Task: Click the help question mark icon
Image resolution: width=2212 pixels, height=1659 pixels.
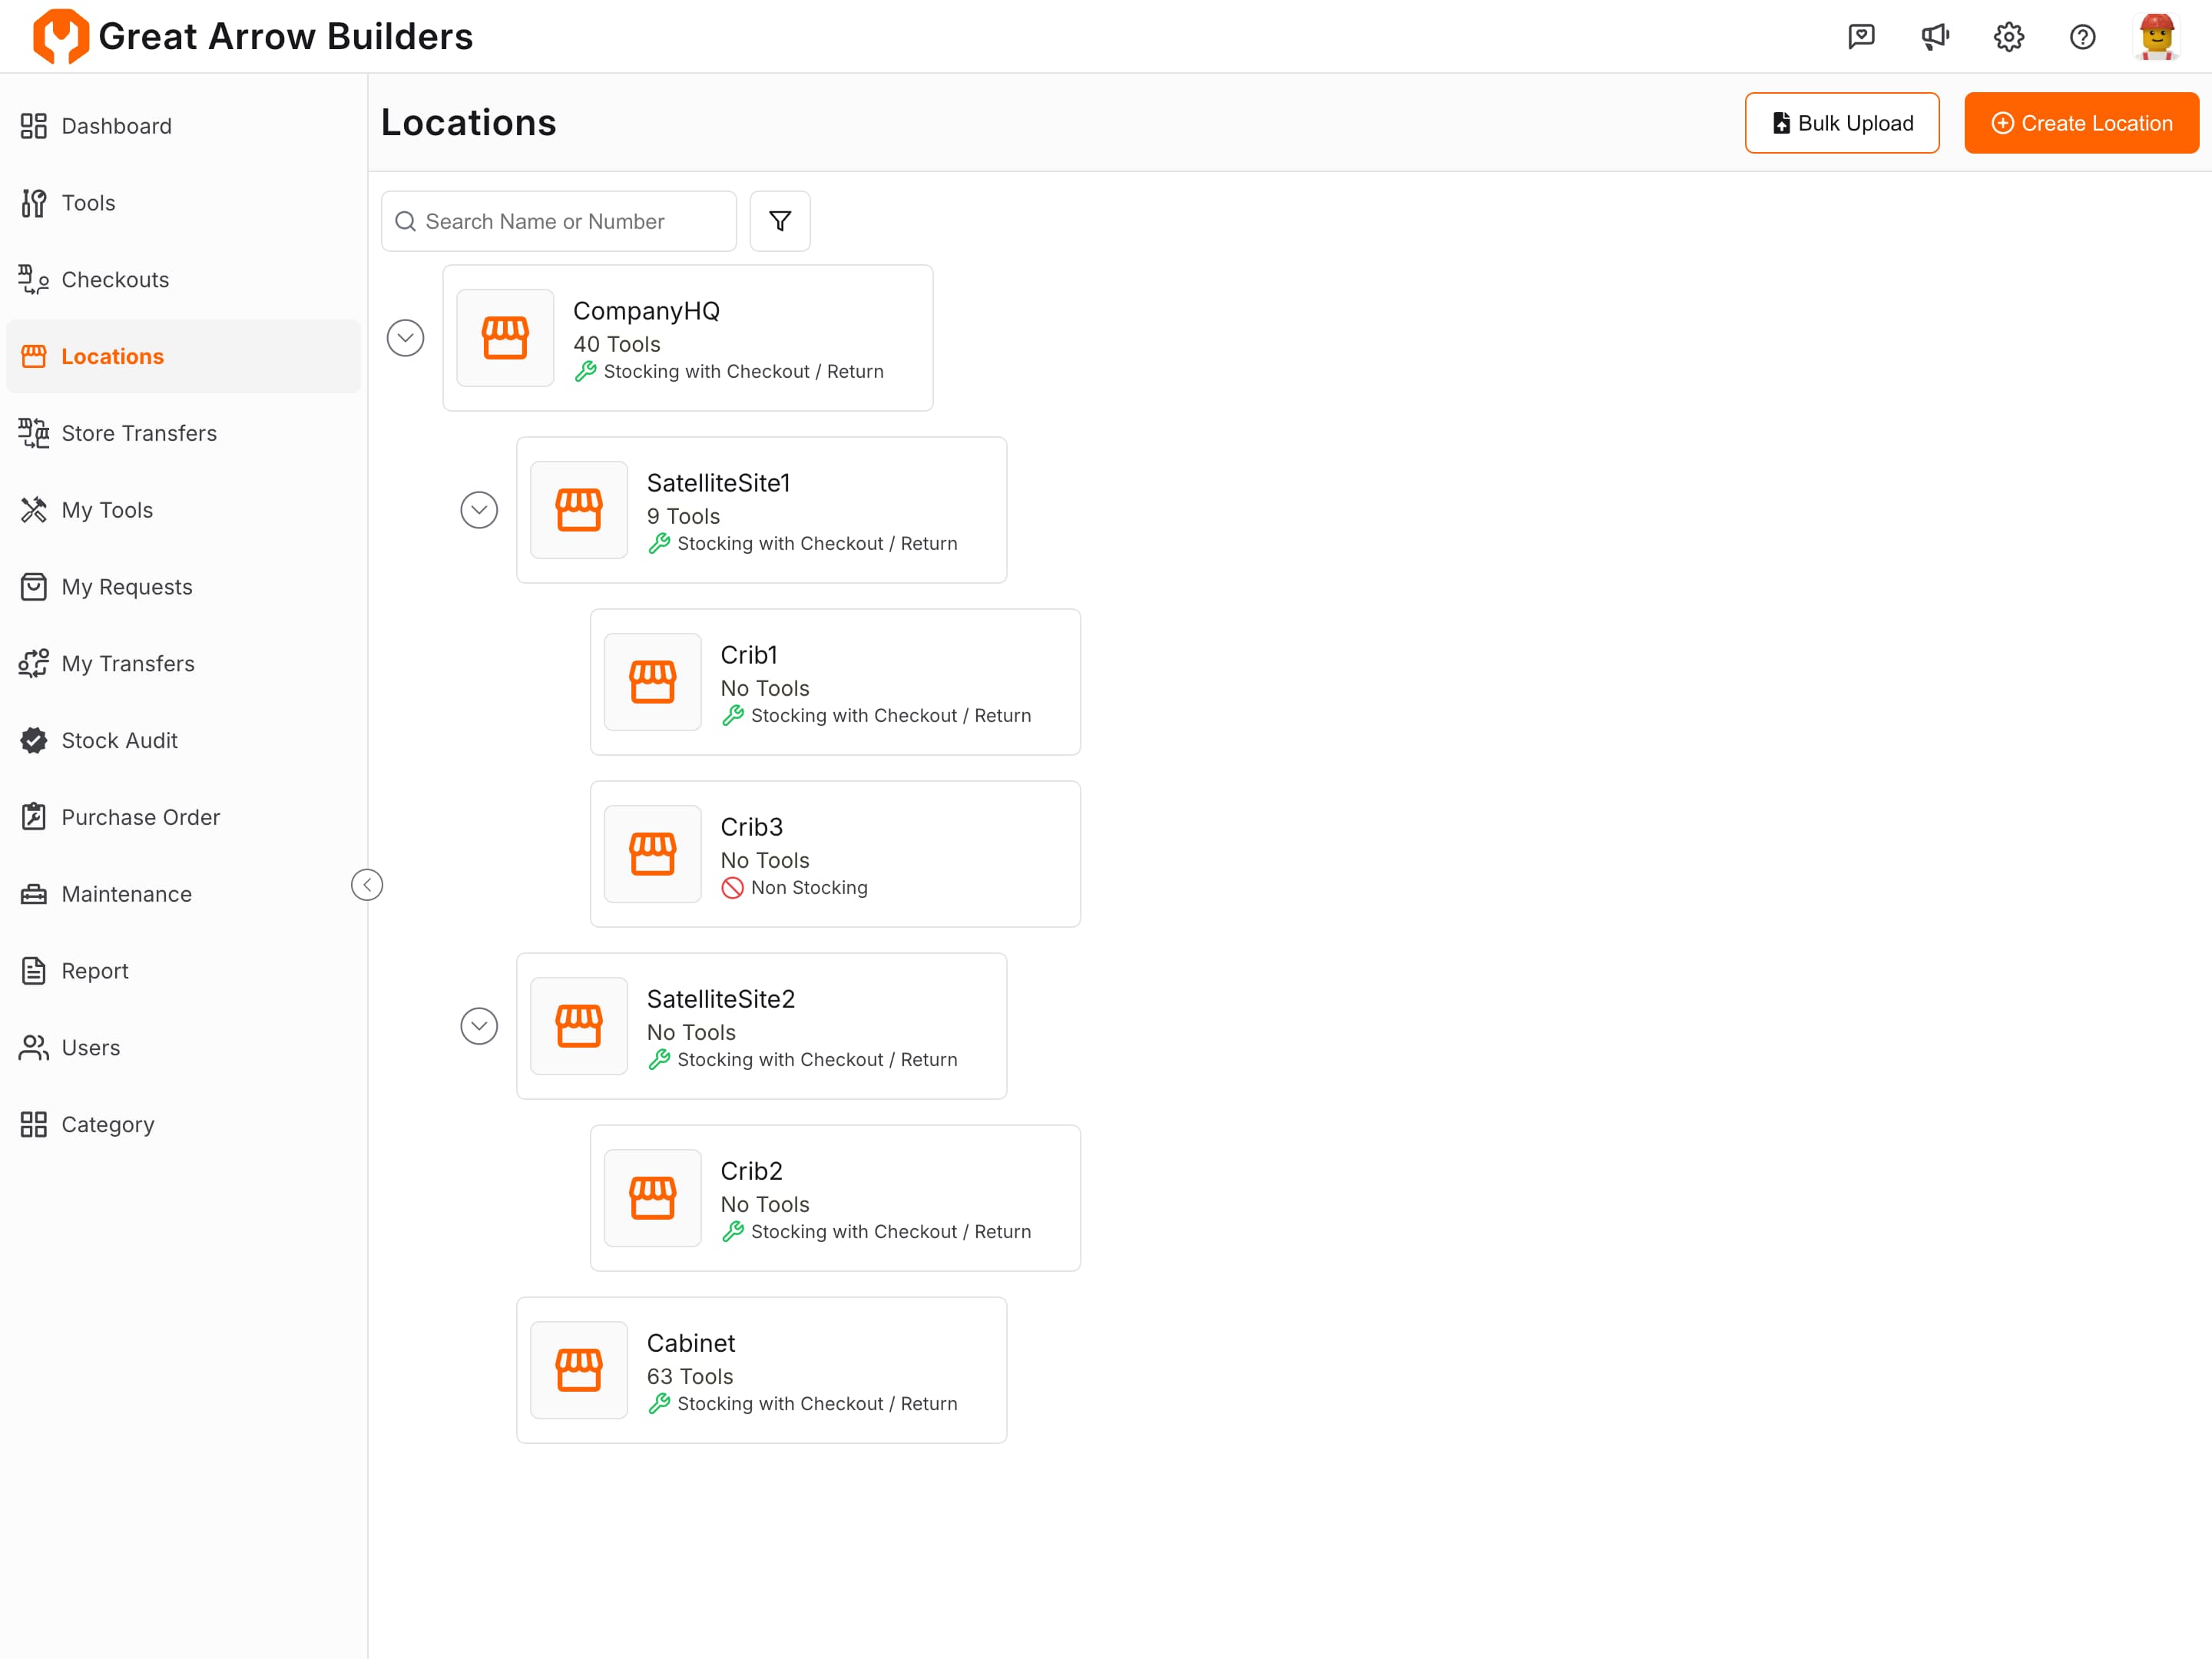Action: [2082, 37]
